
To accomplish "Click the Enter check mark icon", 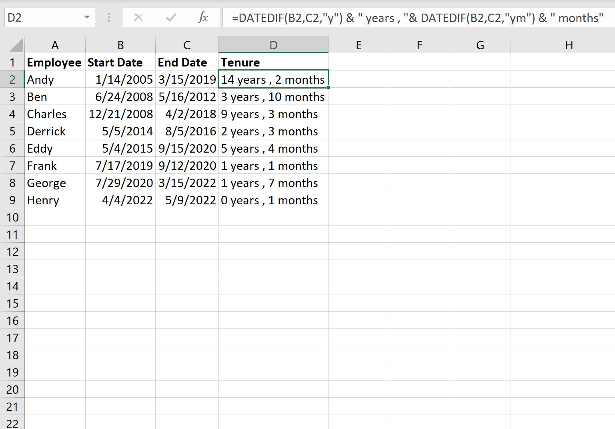I will pyautogui.click(x=171, y=17).
